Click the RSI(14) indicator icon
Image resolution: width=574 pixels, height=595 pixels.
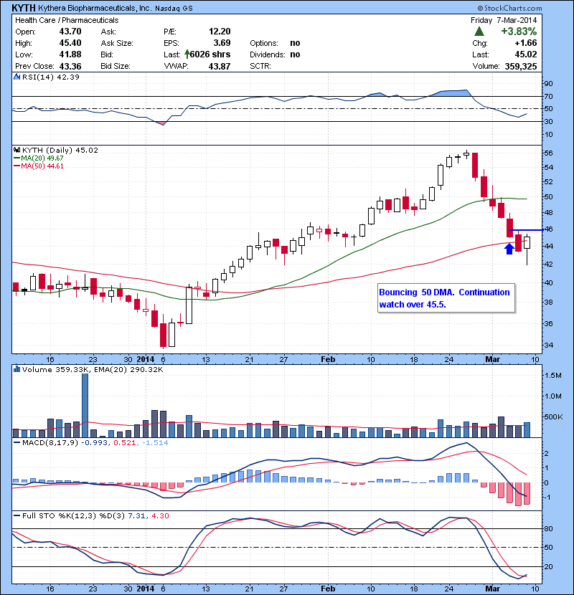[17, 77]
